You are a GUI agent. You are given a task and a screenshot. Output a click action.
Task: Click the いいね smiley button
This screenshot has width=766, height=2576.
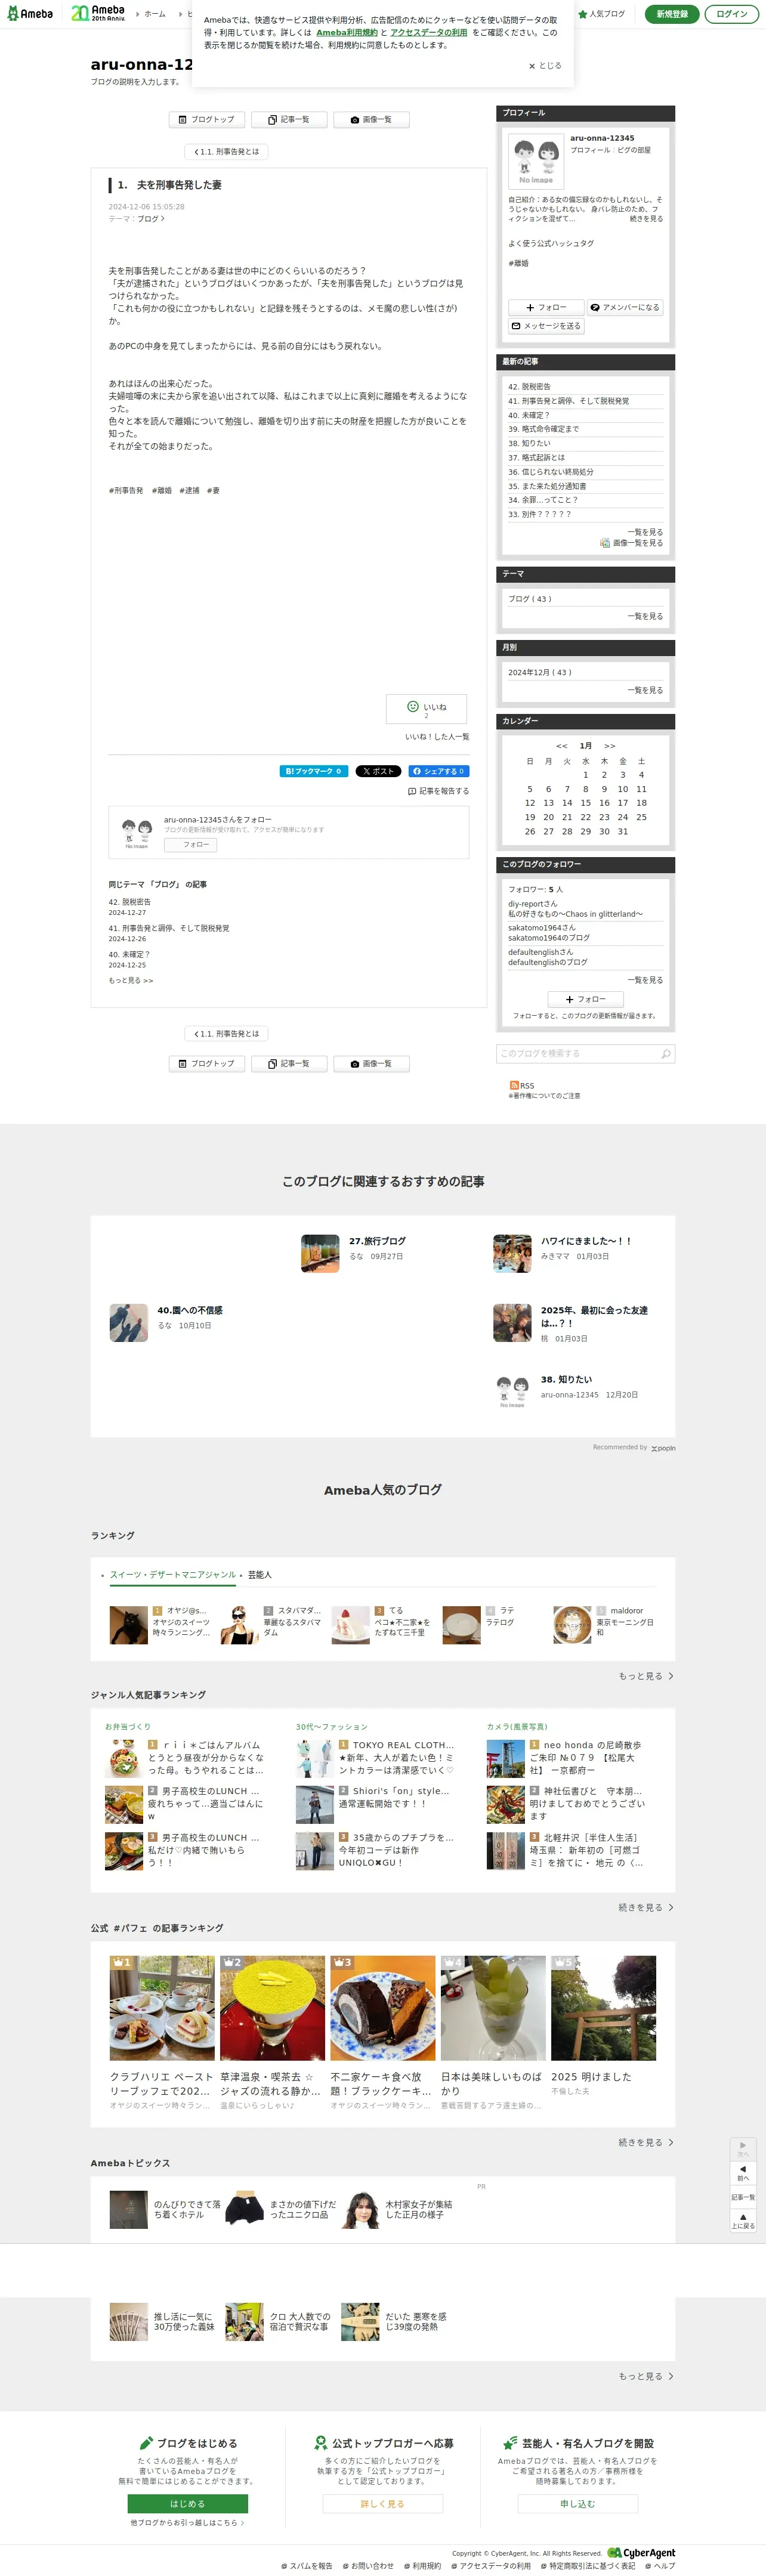(427, 709)
